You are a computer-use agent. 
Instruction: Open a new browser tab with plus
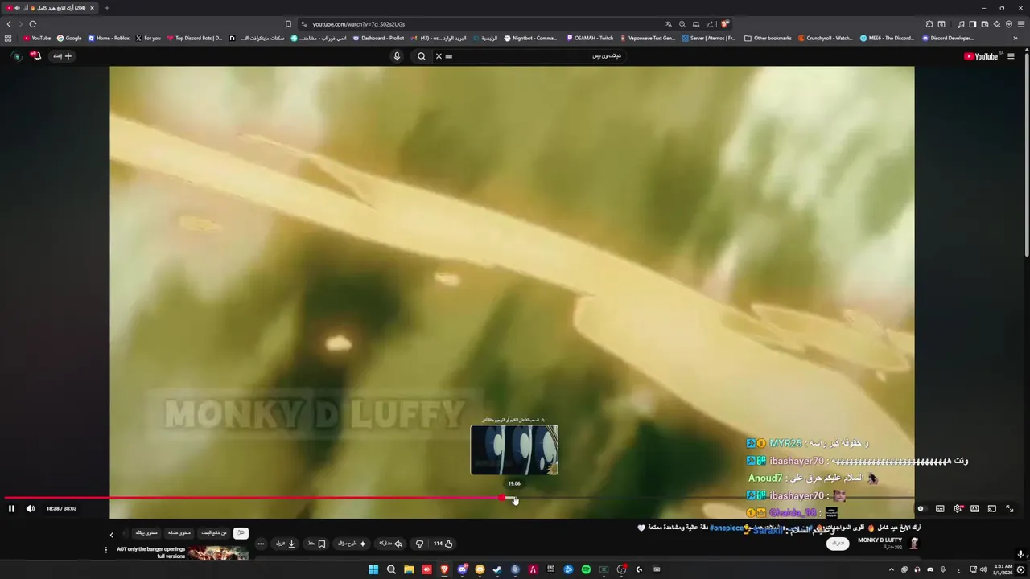tap(106, 8)
